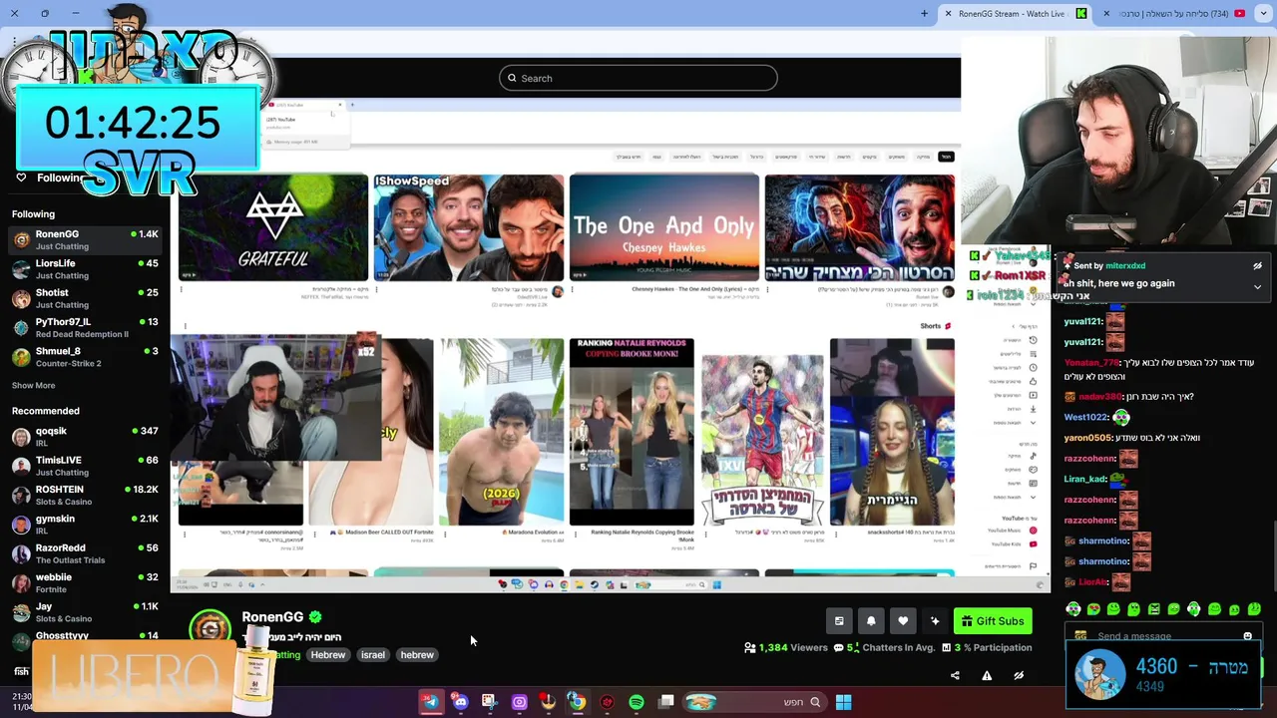Screen dimensions: 1277x718
Task: Click the Gift Subs button
Action: click(993, 621)
